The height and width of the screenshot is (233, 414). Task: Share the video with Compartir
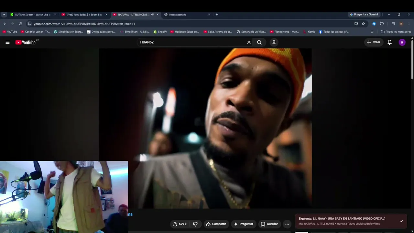click(216, 224)
